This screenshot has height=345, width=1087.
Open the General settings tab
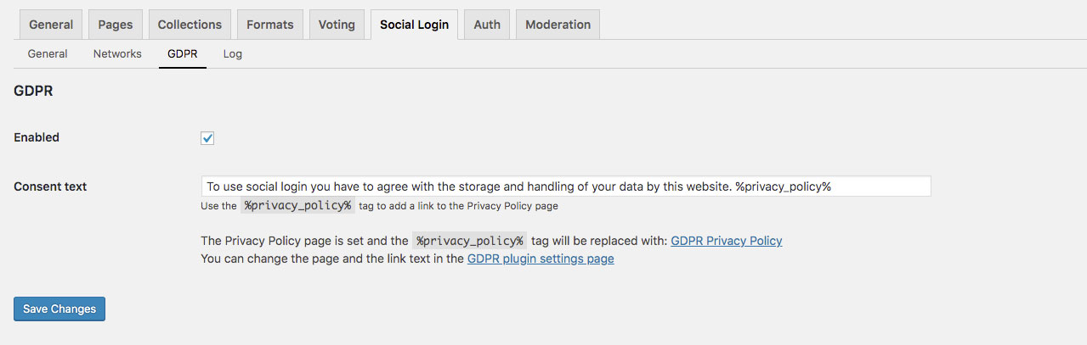tap(51, 25)
